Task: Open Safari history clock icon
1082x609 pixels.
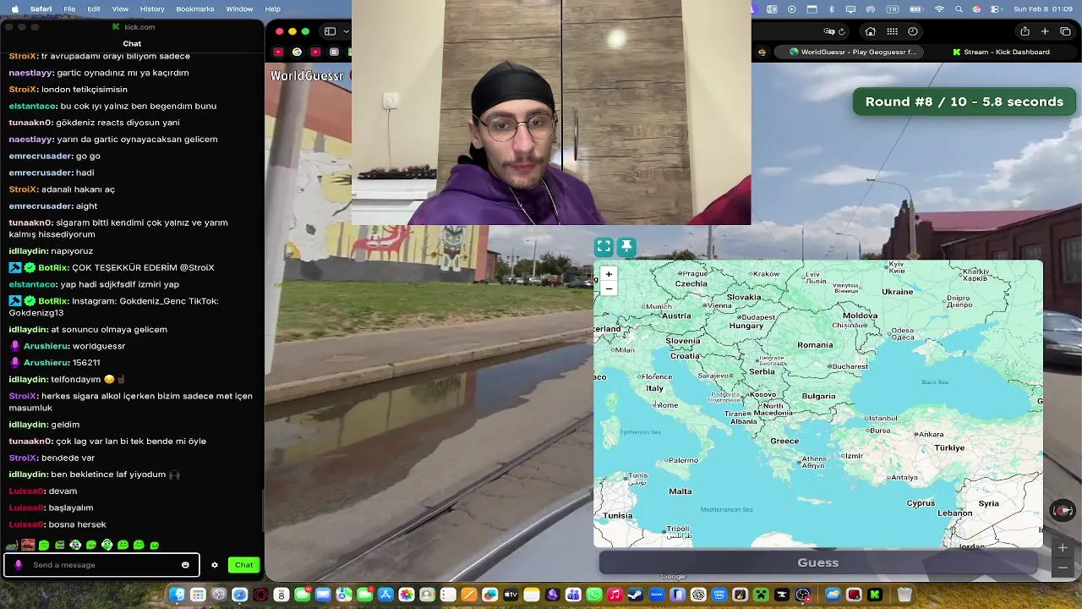Action: [x=913, y=31]
